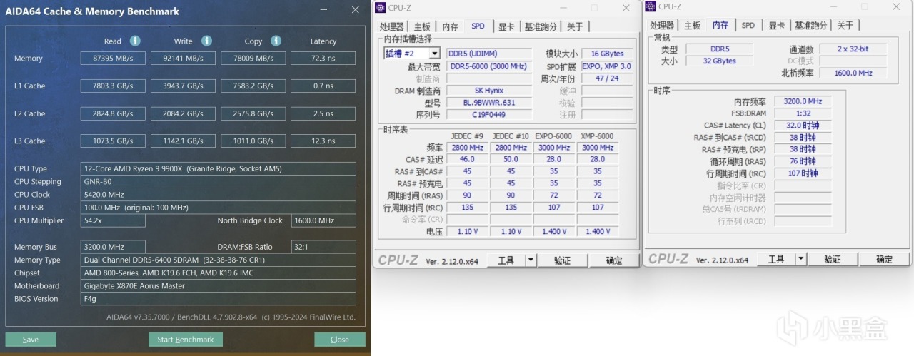Click L1 Cache Read value 7803.3 GB/s
This screenshot has width=914, height=356.
click(x=113, y=86)
